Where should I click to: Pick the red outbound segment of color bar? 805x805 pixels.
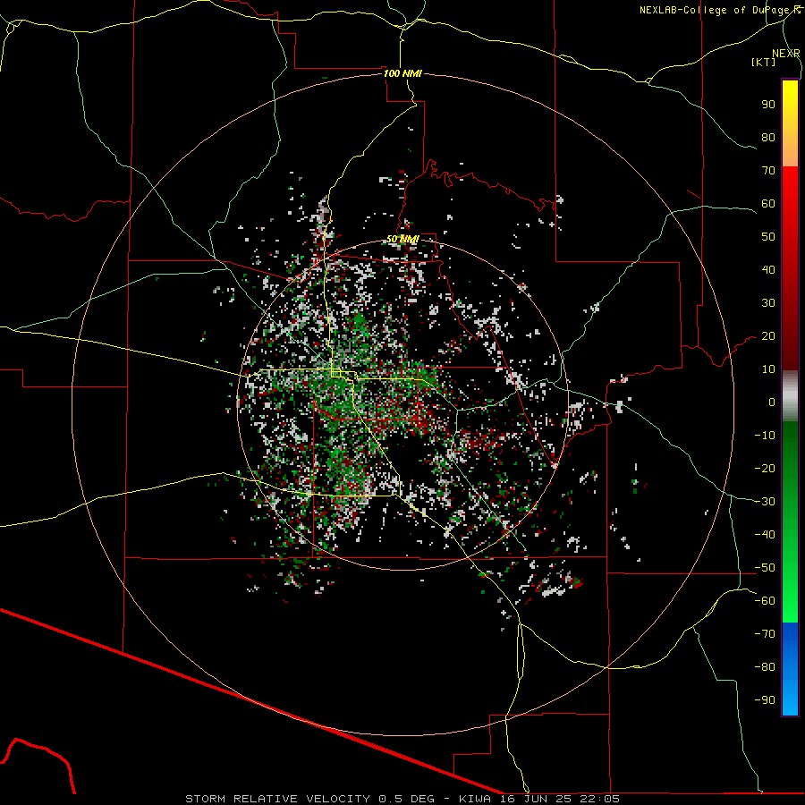pyautogui.click(x=790, y=268)
